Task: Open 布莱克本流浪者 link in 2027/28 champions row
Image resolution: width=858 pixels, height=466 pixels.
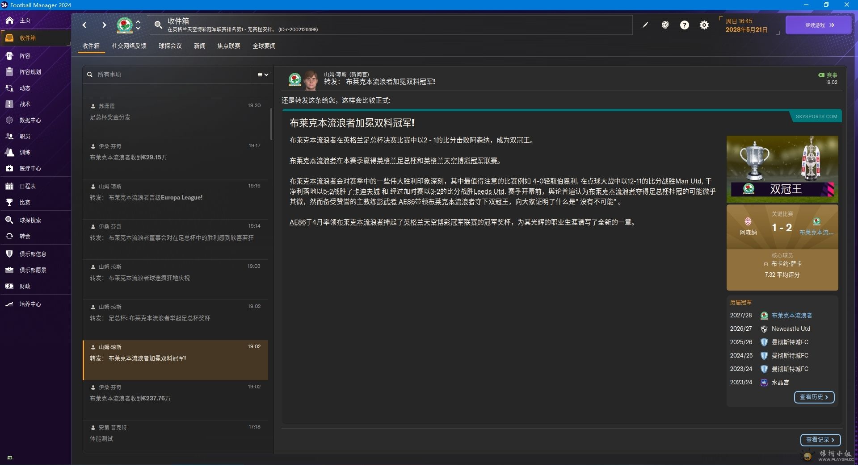Action: click(792, 316)
